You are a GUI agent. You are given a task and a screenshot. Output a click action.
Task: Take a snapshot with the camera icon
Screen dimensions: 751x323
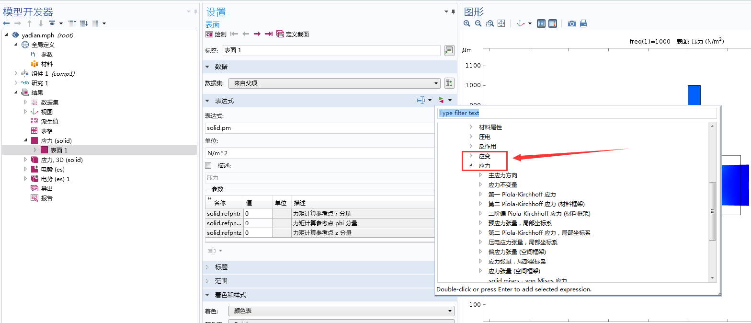click(571, 23)
